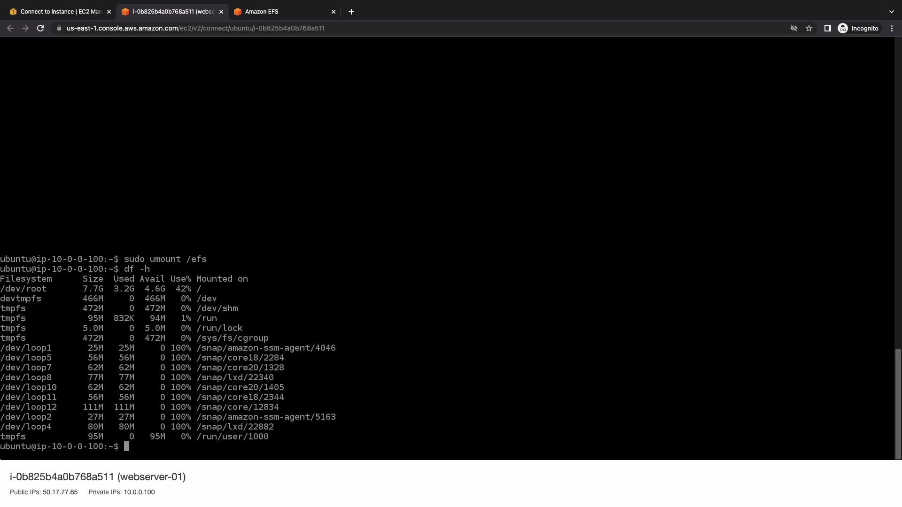Open the Chrome three-dot menu
The image size is (902, 507).
[892, 28]
